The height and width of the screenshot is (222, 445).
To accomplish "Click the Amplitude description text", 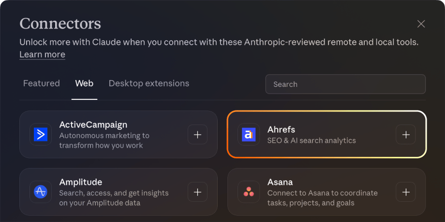I will [114, 198].
